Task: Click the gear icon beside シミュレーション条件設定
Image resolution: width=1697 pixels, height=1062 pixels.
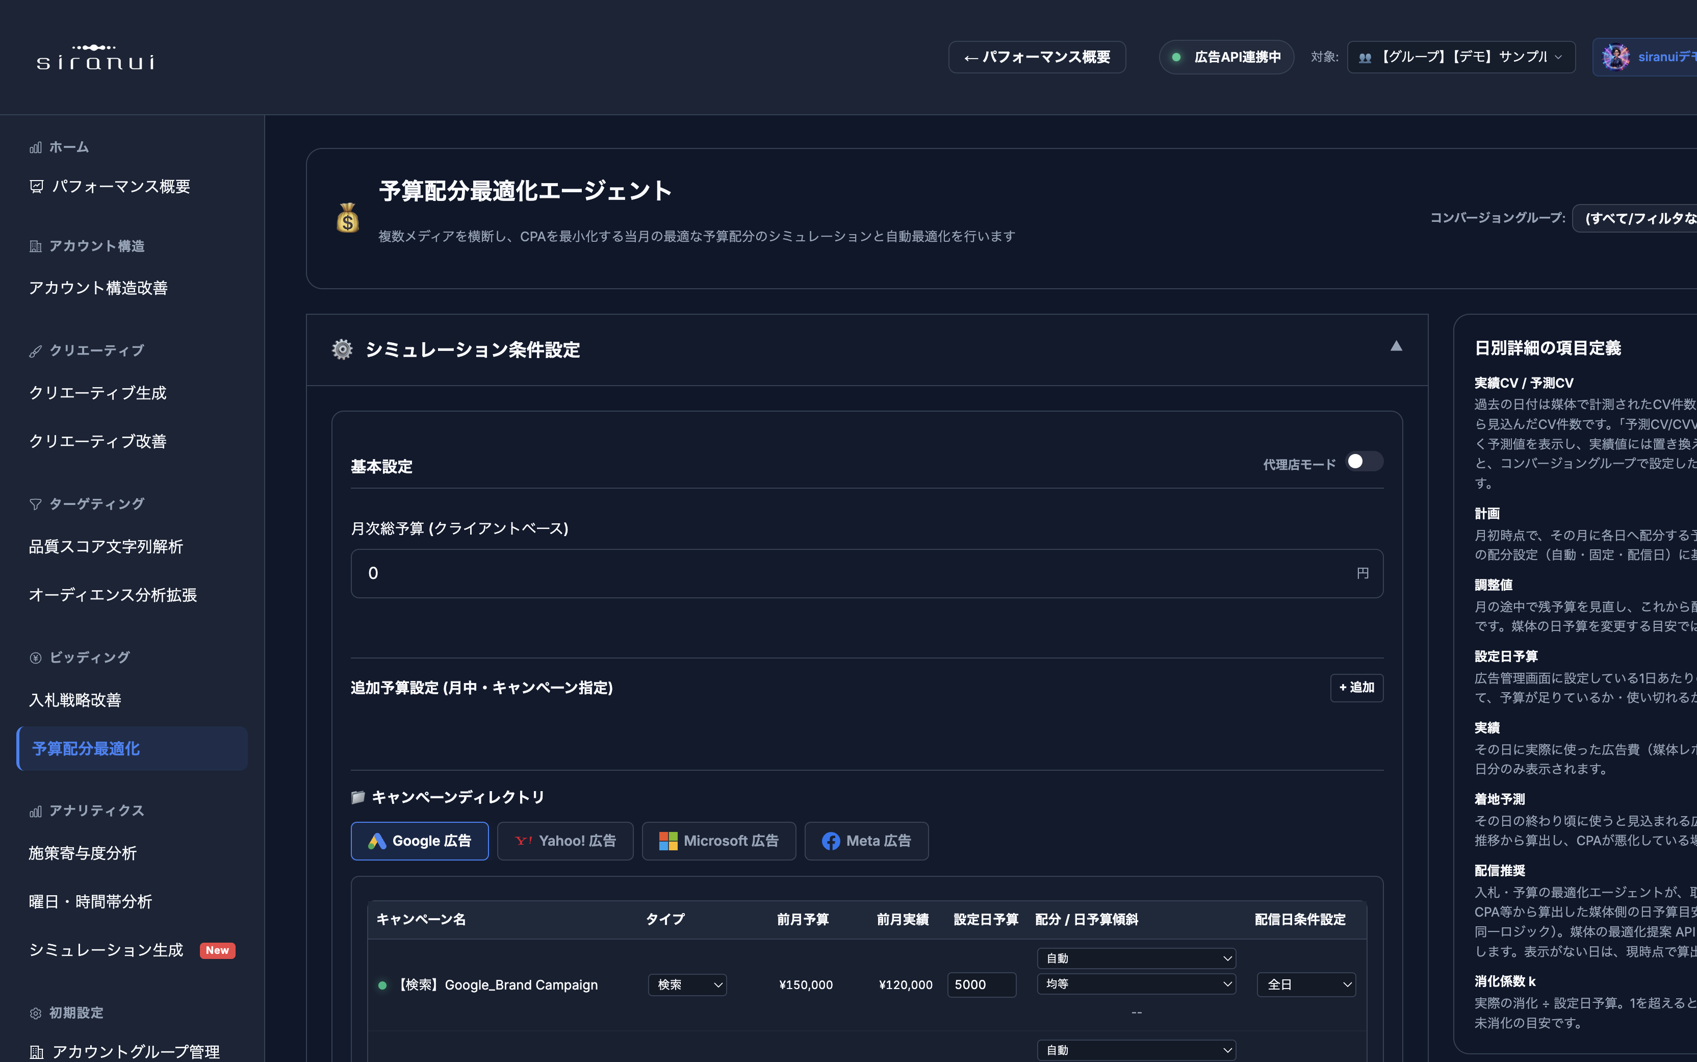Action: (342, 349)
